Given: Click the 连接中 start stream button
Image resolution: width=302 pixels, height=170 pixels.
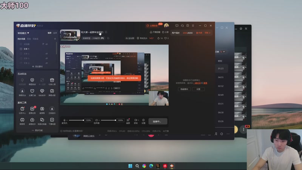Looking at the screenshot, I should pos(158,121).
